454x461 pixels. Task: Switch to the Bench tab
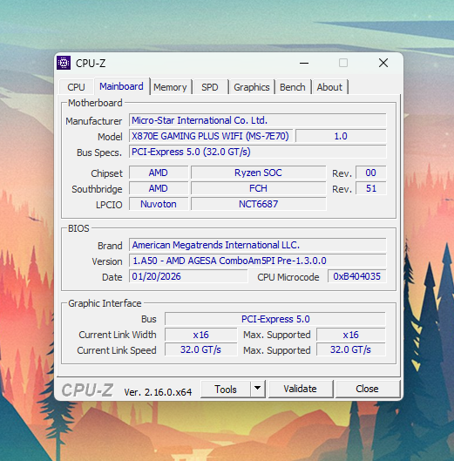(x=293, y=87)
